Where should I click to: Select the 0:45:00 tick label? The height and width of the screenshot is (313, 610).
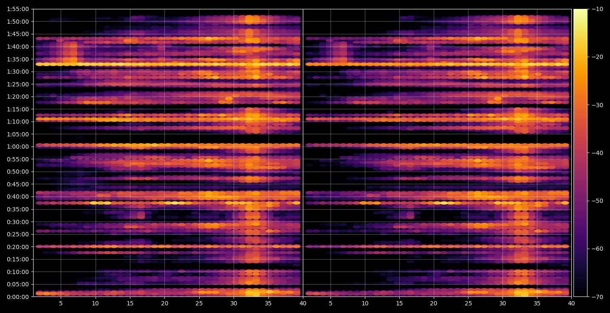click(18, 184)
